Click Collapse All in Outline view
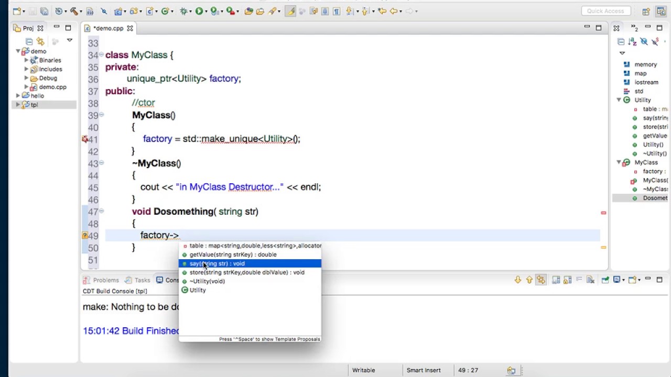 coord(621,41)
